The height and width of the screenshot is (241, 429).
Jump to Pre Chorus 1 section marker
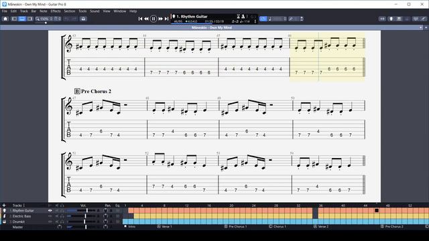235,226
